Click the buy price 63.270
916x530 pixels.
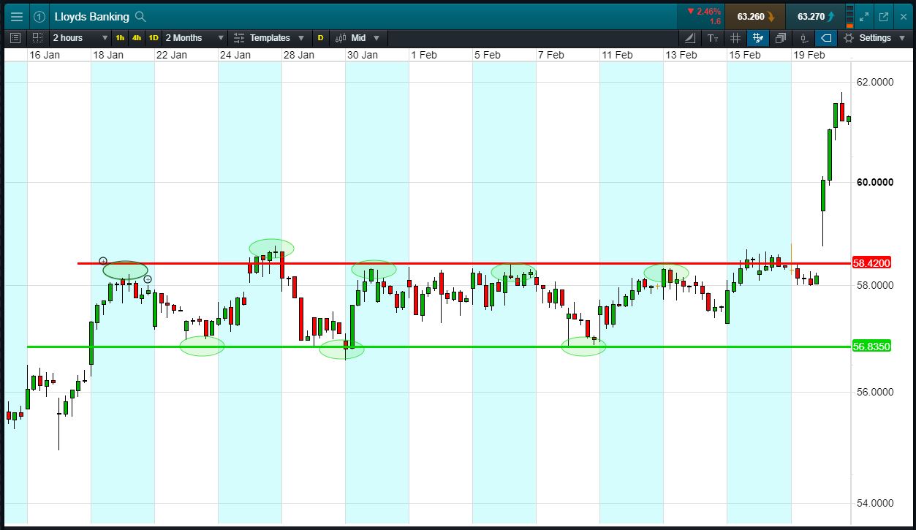[815, 16]
